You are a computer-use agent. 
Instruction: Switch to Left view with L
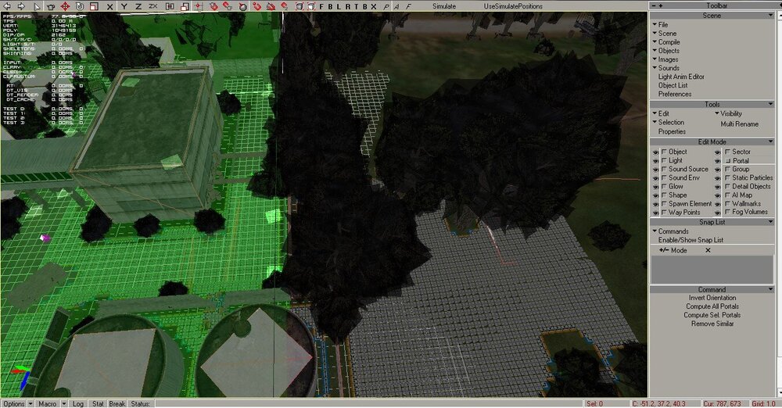point(338,6)
